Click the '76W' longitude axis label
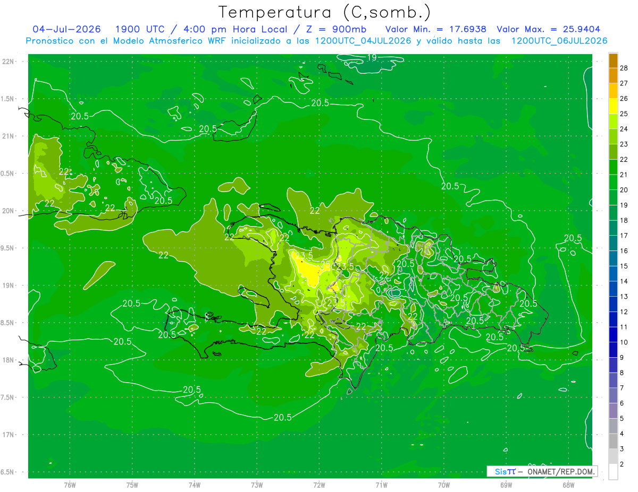The height and width of the screenshot is (492, 638). coord(70,485)
